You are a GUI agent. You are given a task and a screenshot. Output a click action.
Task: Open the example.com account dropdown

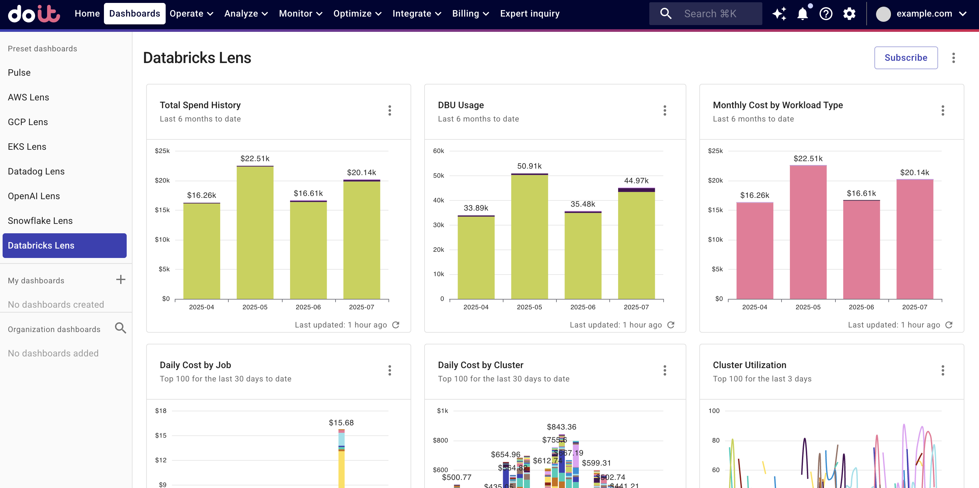pos(921,14)
